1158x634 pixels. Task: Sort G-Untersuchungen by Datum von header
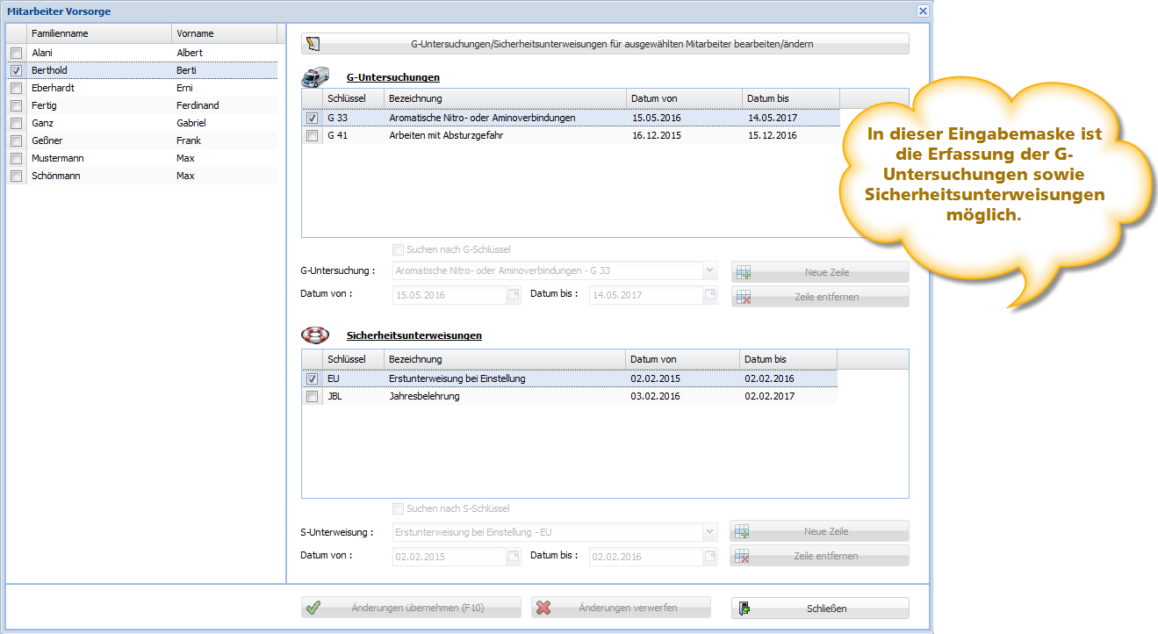683,98
